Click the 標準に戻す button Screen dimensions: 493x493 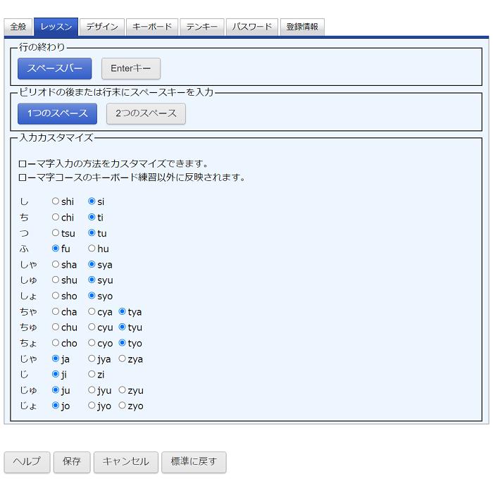click(194, 462)
